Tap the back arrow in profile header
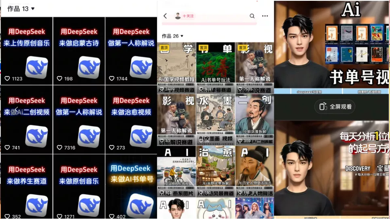The image size is (390, 219). [x=165, y=16]
